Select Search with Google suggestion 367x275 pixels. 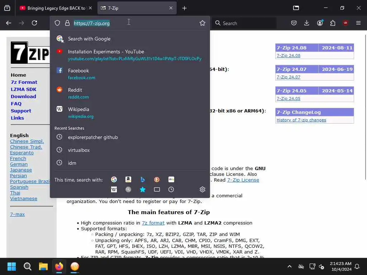tap(130, 39)
